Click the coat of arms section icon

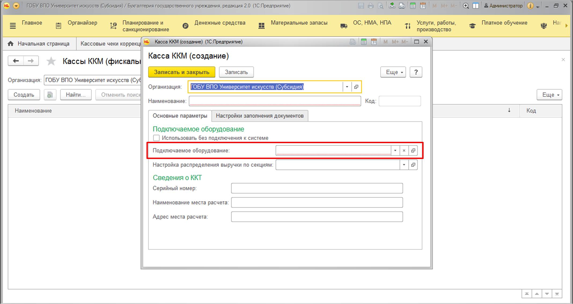544,26
